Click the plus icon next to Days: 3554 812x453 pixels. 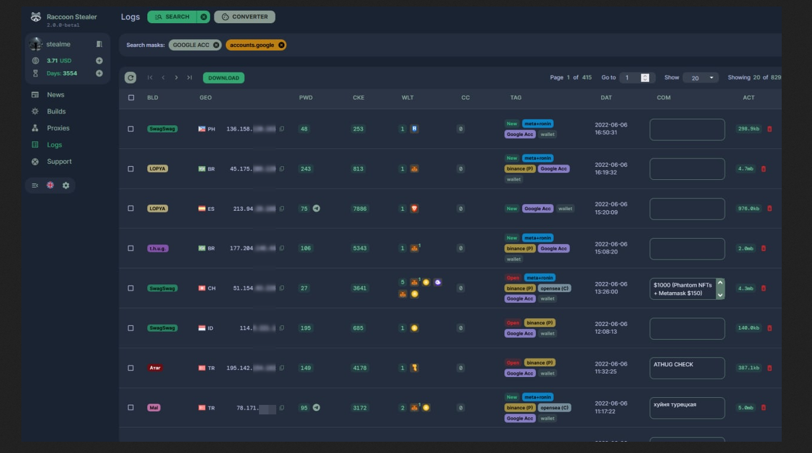[x=99, y=74]
